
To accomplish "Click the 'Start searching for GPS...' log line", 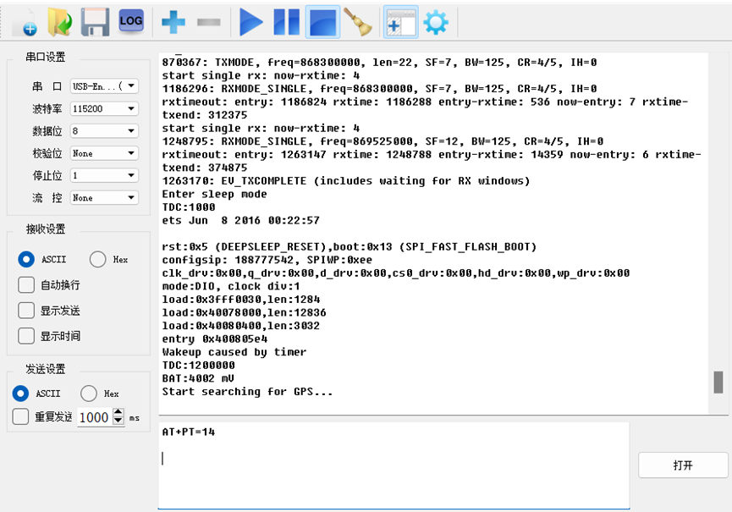I will pyautogui.click(x=247, y=392).
